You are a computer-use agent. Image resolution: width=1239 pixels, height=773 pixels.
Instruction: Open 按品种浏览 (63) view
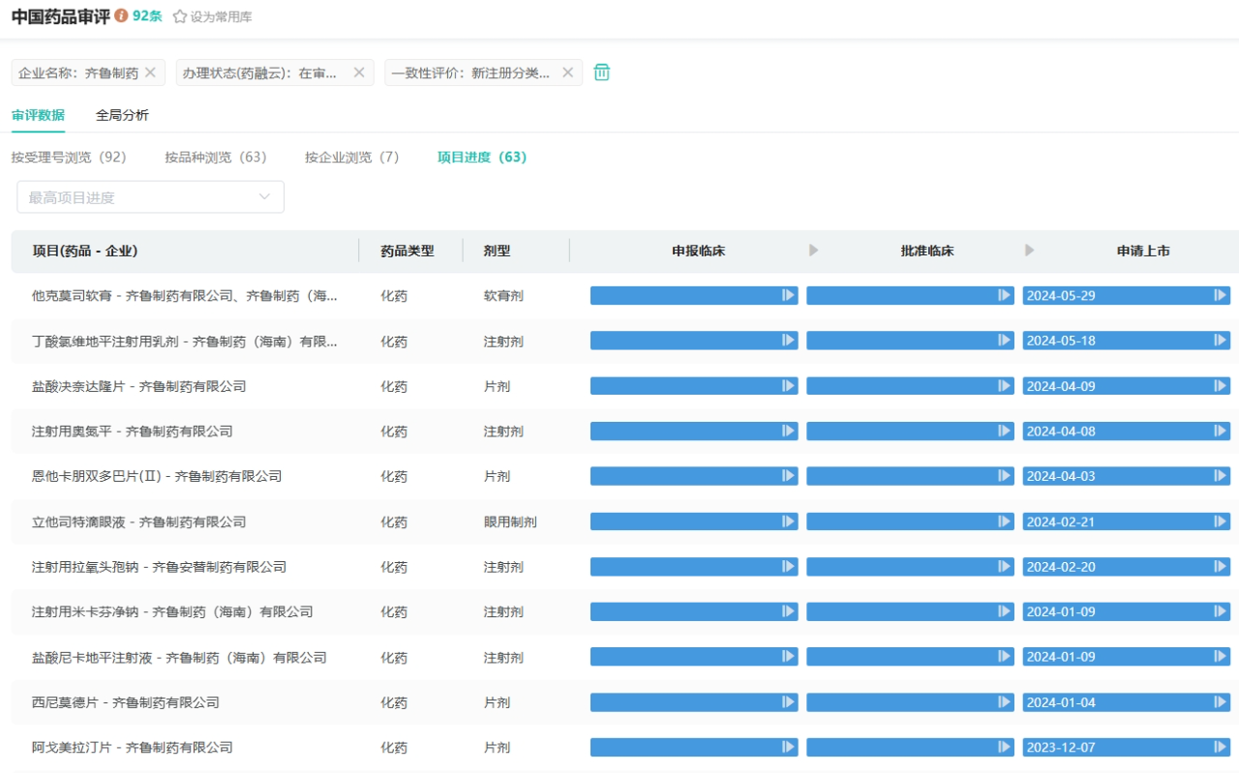pos(215,157)
